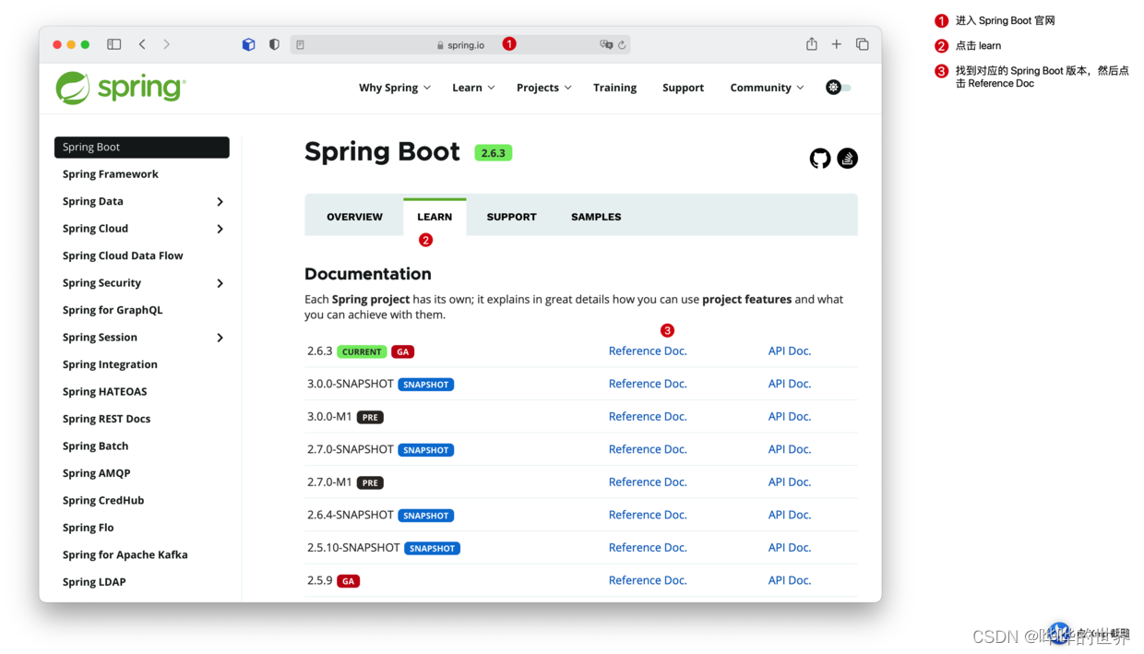Image resolution: width=1144 pixels, height=654 pixels.
Task: Click the blue cube extension icon
Action: 248,44
